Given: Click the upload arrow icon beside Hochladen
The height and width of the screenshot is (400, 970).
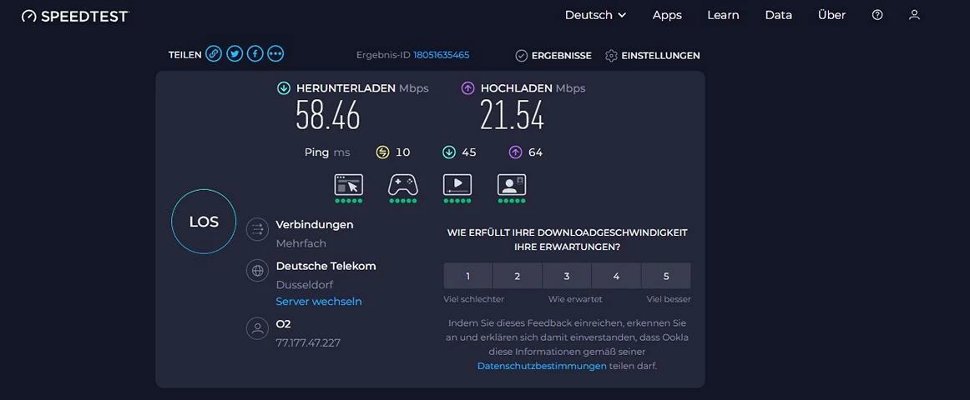Looking at the screenshot, I should tap(467, 88).
